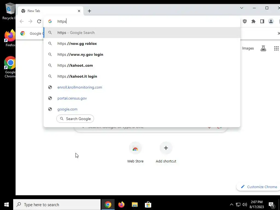Screen dimensions: 280x210
Task: Open portal.census.gov suggestion
Action: [142, 98]
